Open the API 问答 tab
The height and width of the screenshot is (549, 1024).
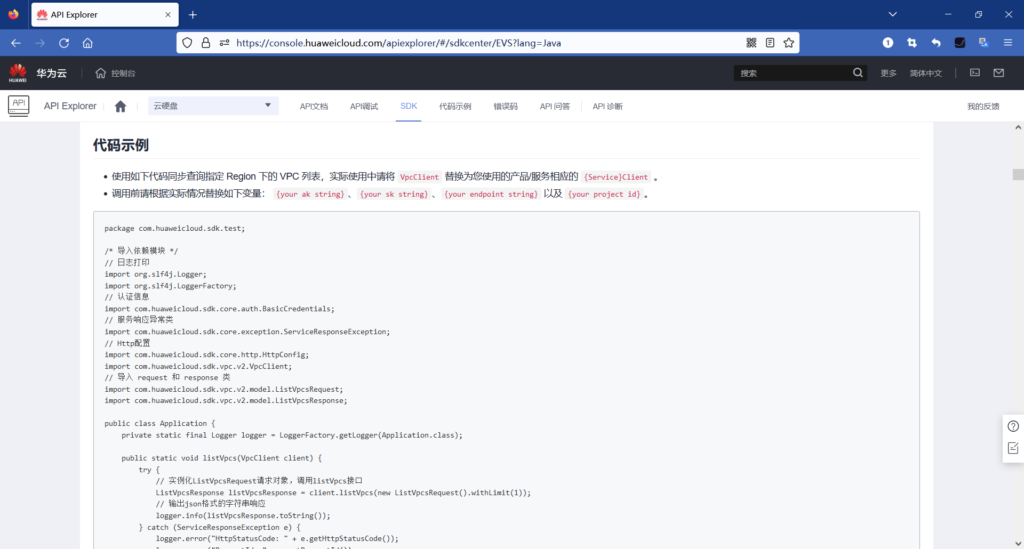[x=555, y=106]
